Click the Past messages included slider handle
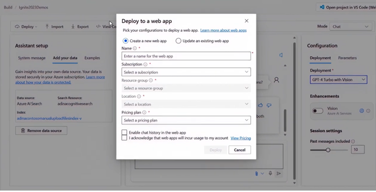Image resolution: width=376 pixels, height=192 pixels. (x=328, y=150)
